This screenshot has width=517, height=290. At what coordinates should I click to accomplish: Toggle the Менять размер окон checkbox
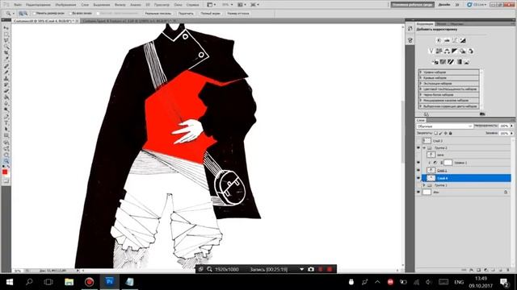click(x=34, y=14)
